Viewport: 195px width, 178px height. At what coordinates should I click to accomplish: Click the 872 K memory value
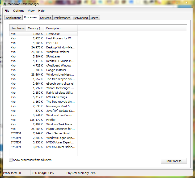click(x=39, y=111)
